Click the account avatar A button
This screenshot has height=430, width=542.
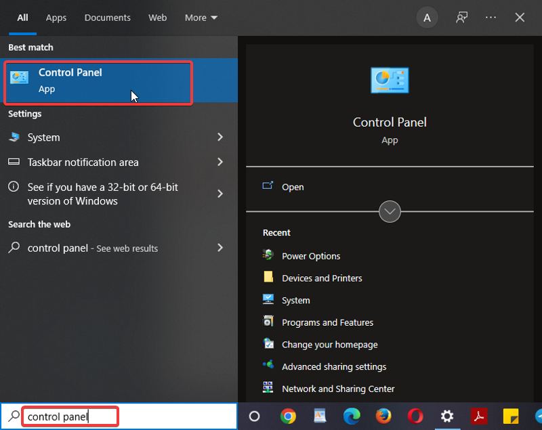coord(427,18)
